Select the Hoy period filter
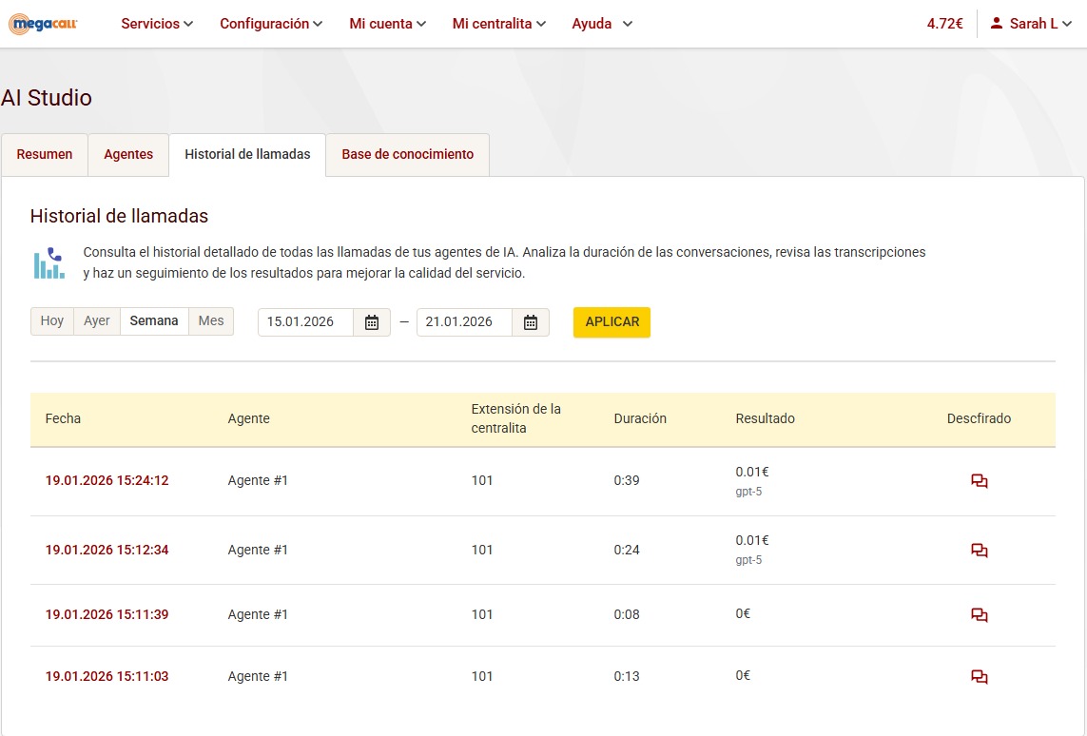The width and height of the screenshot is (1087, 736). click(52, 321)
